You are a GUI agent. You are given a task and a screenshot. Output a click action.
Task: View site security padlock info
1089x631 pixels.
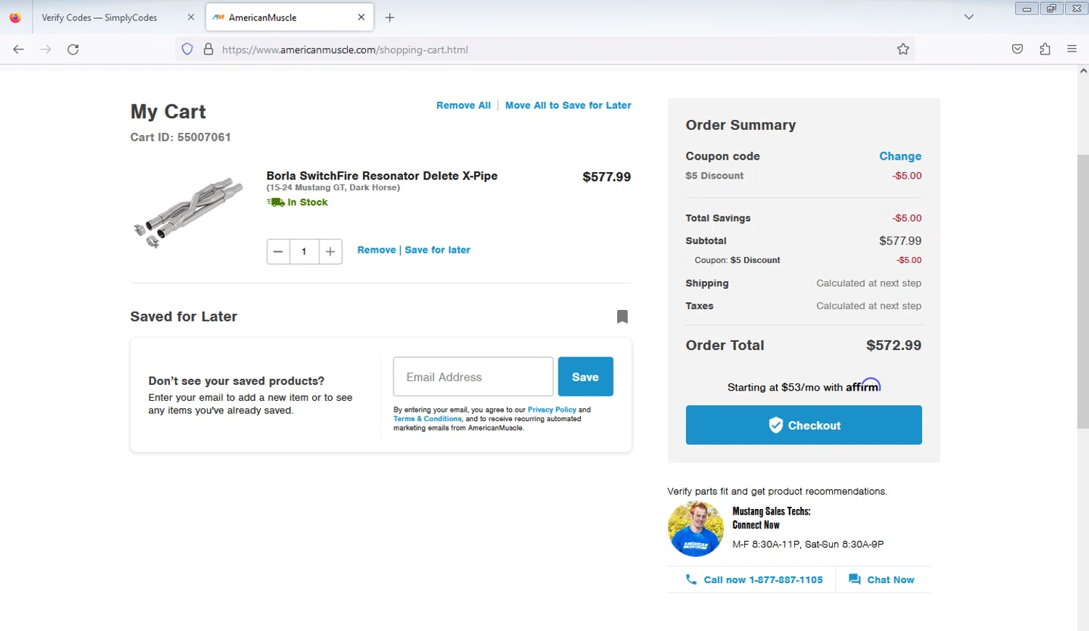point(208,49)
